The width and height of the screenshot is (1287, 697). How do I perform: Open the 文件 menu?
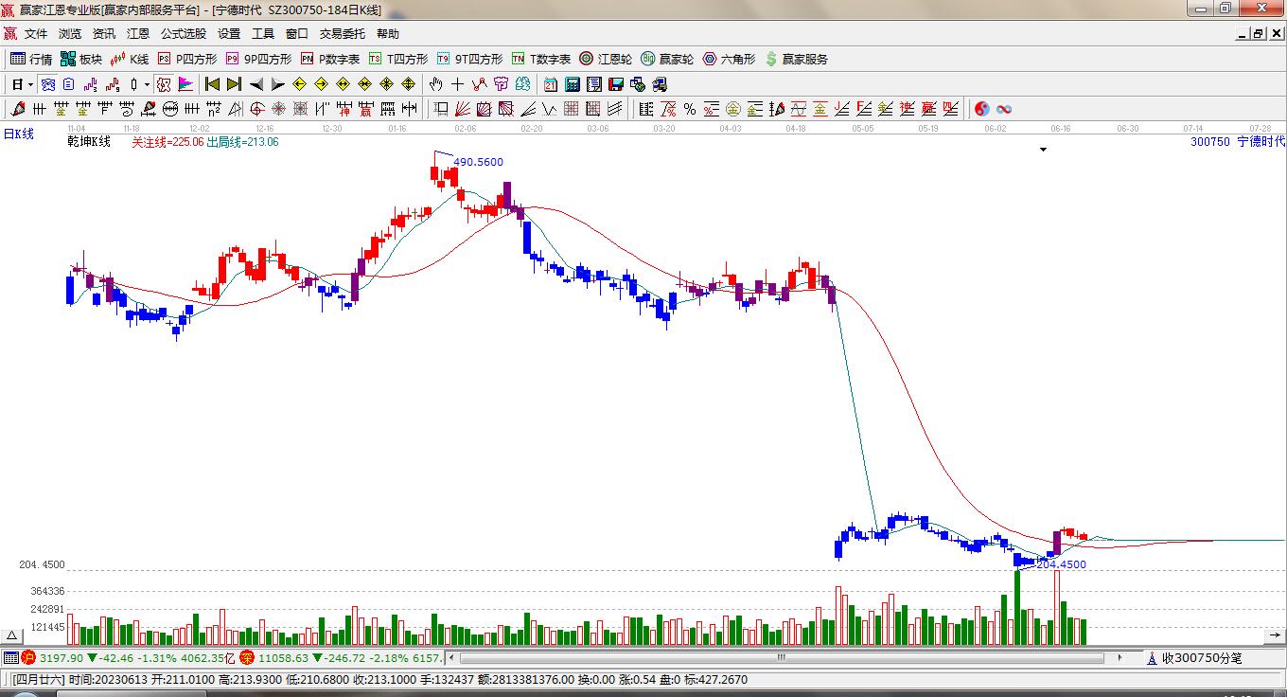coord(36,34)
